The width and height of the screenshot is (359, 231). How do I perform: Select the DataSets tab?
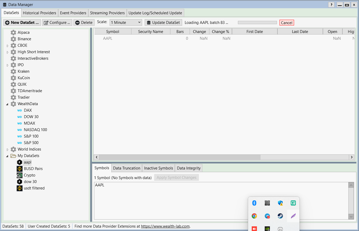point(11,12)
